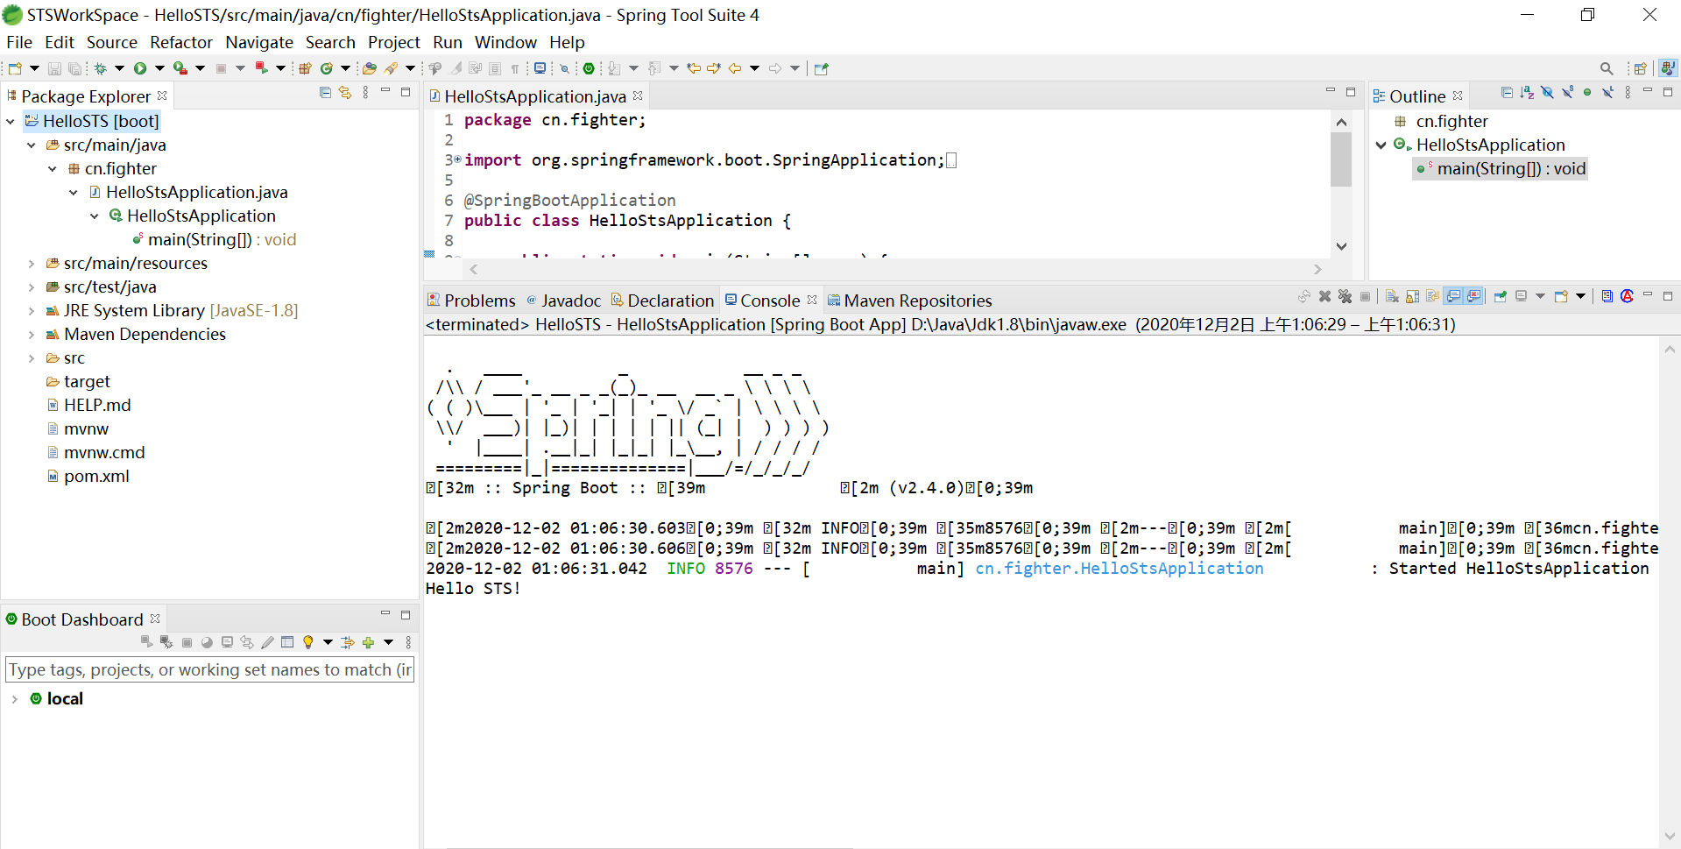Image resolution: width=1681 pixels, height=849 pixels.
Task: Click the Sort alphabetically icon in Outline
Action: coord(1527,93)
